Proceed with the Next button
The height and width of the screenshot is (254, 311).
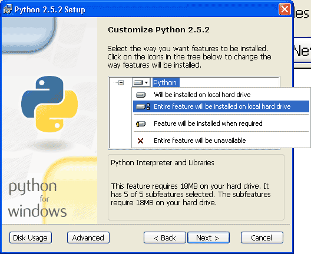pos(209,238)
